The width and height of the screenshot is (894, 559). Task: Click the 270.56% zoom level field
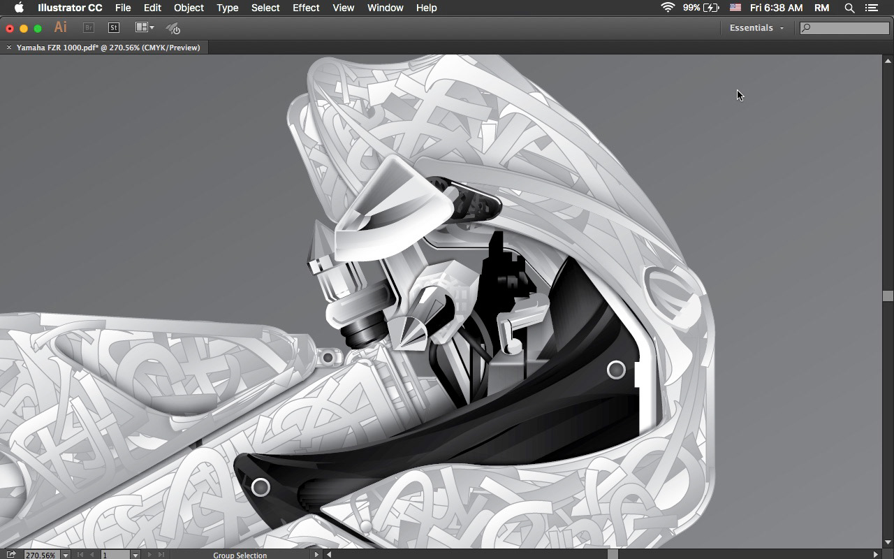click(x=41, y=555)
